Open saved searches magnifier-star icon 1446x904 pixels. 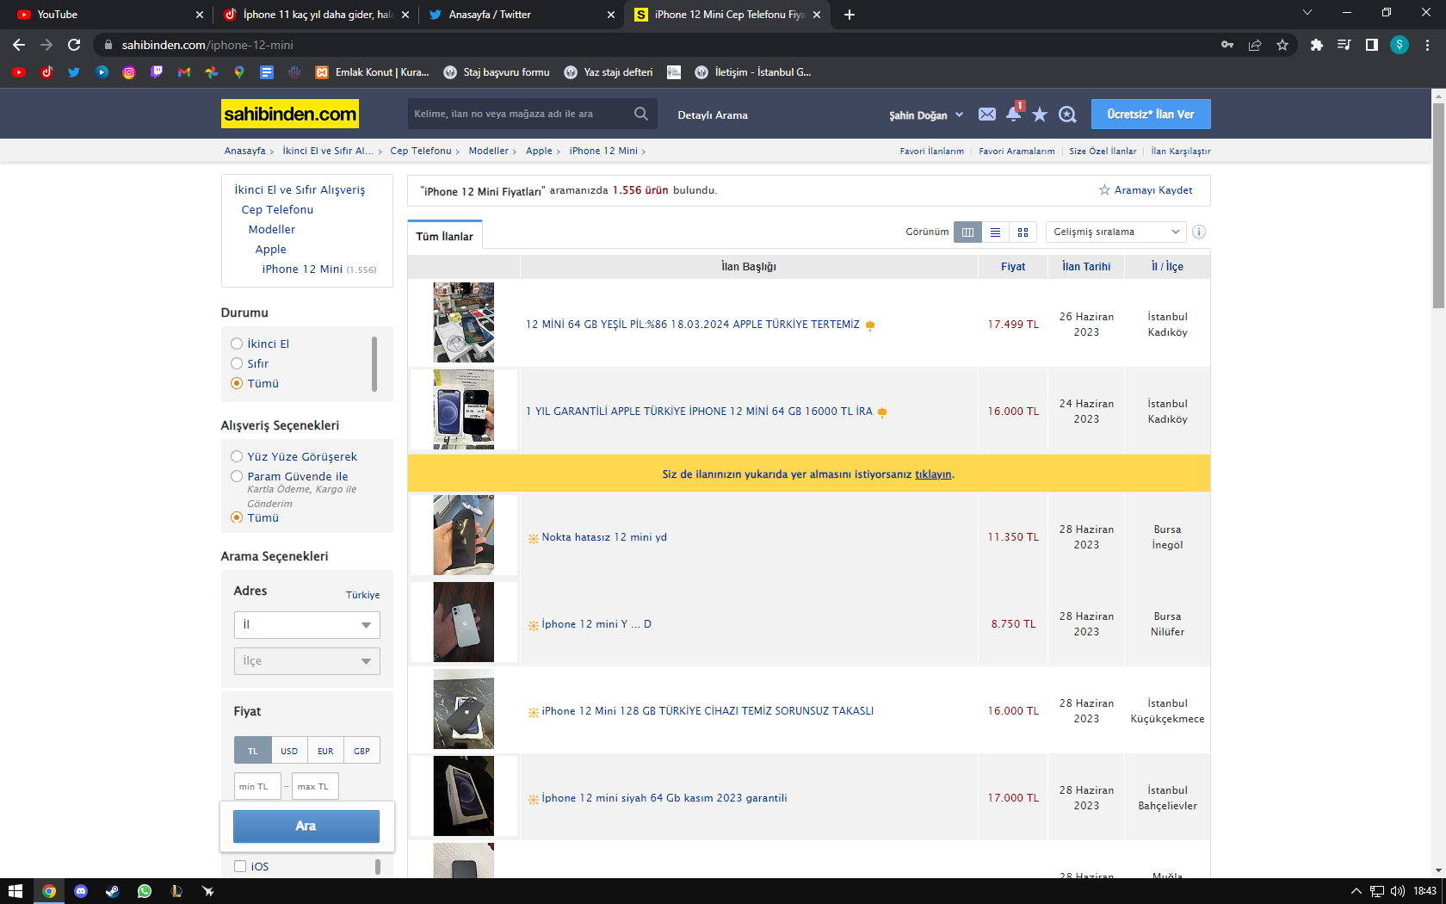(x=1067, y=115)
